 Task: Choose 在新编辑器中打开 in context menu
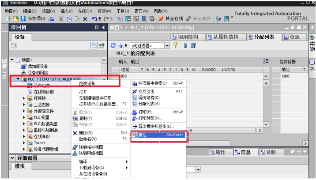tap(100, 98)
